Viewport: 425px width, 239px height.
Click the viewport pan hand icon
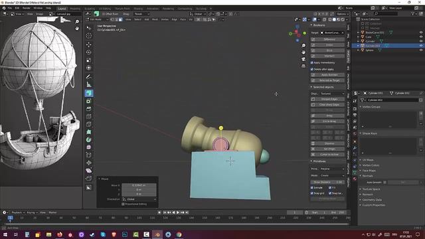coord(303,52)
